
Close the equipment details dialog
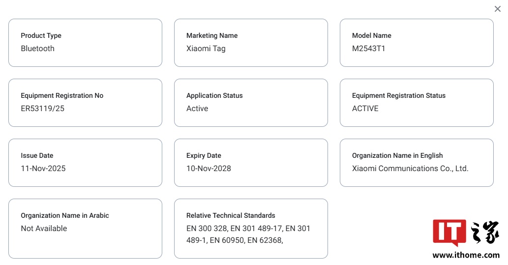pyautogui.click(x=497, y=9)
